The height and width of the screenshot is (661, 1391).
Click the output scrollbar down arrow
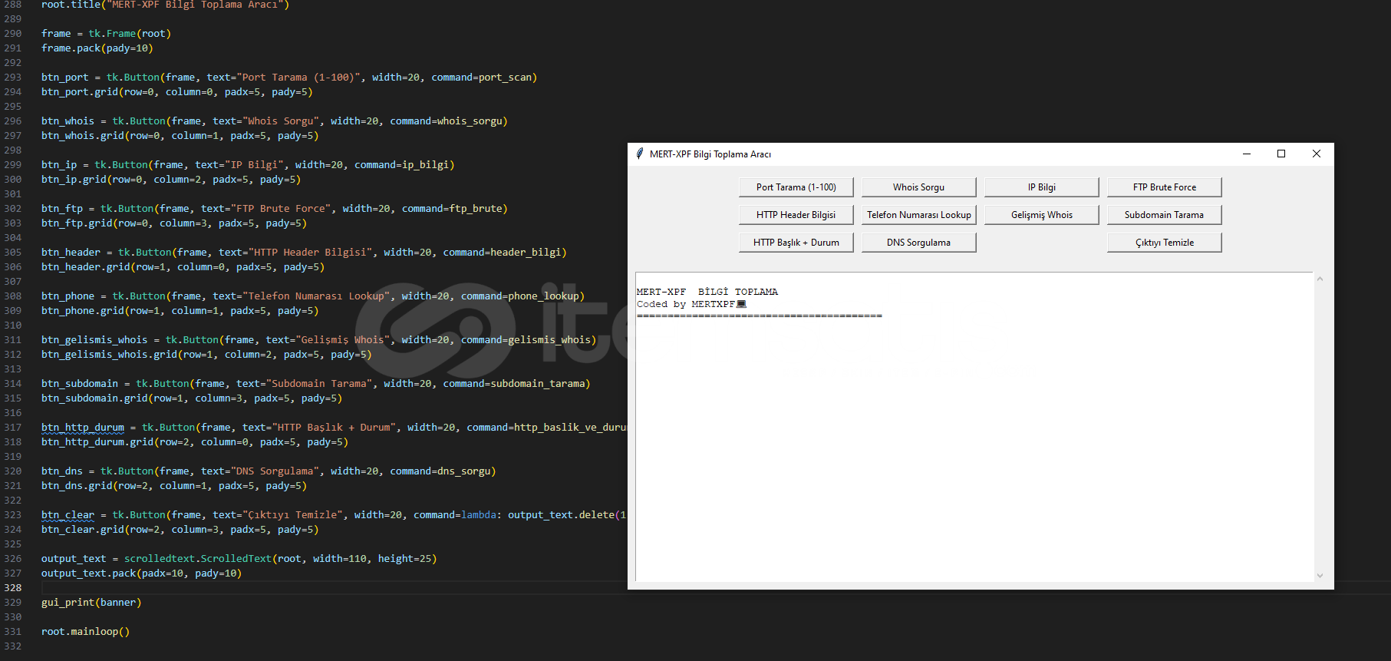1320,575
